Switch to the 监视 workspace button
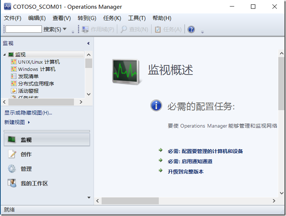 tap(47, 140)
